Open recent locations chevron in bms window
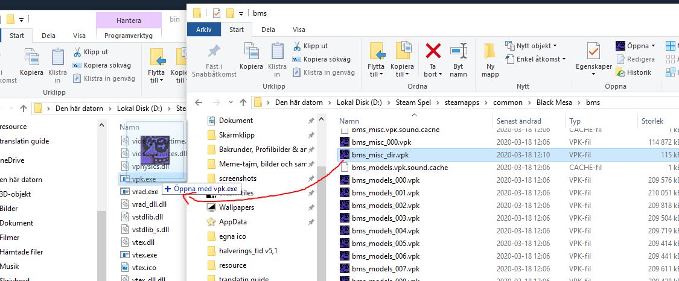 click(230, 103)
